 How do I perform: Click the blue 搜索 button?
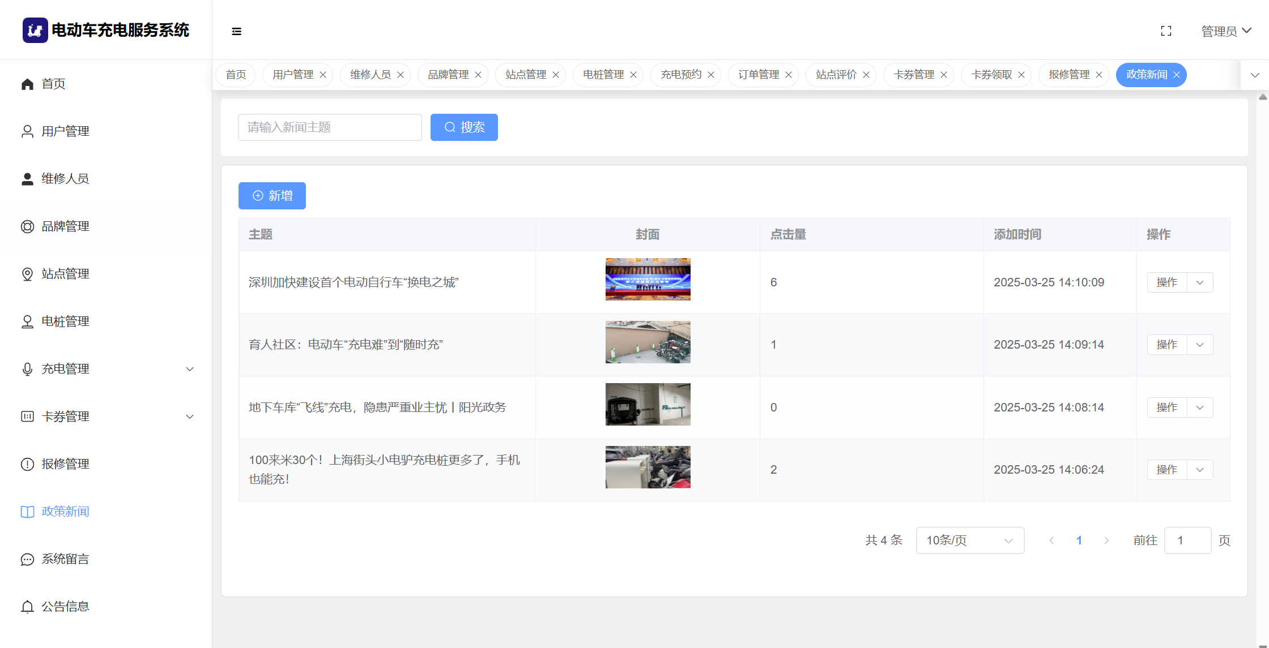(464, 127)
